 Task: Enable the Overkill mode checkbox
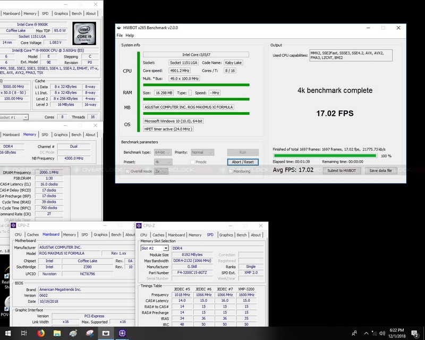pyautogui.click(x=127, y=172)
